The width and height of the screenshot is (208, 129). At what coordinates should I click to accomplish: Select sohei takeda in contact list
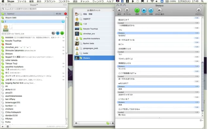click(x=33, y=60)
